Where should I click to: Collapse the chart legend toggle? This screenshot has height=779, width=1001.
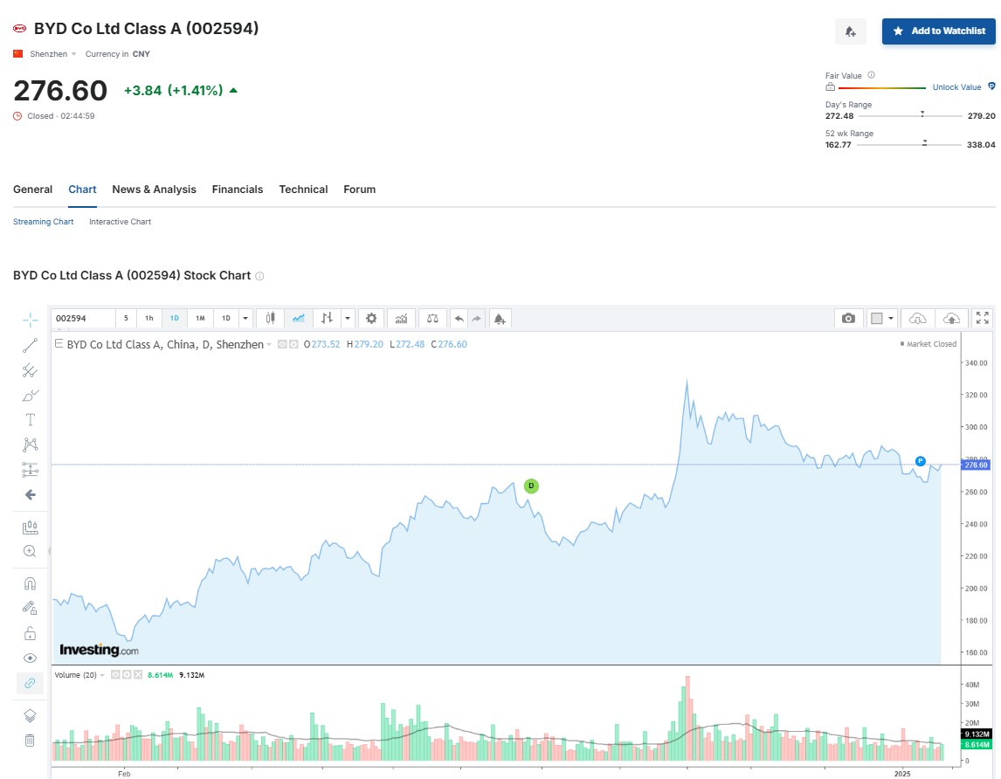click(x=59, y=343)
